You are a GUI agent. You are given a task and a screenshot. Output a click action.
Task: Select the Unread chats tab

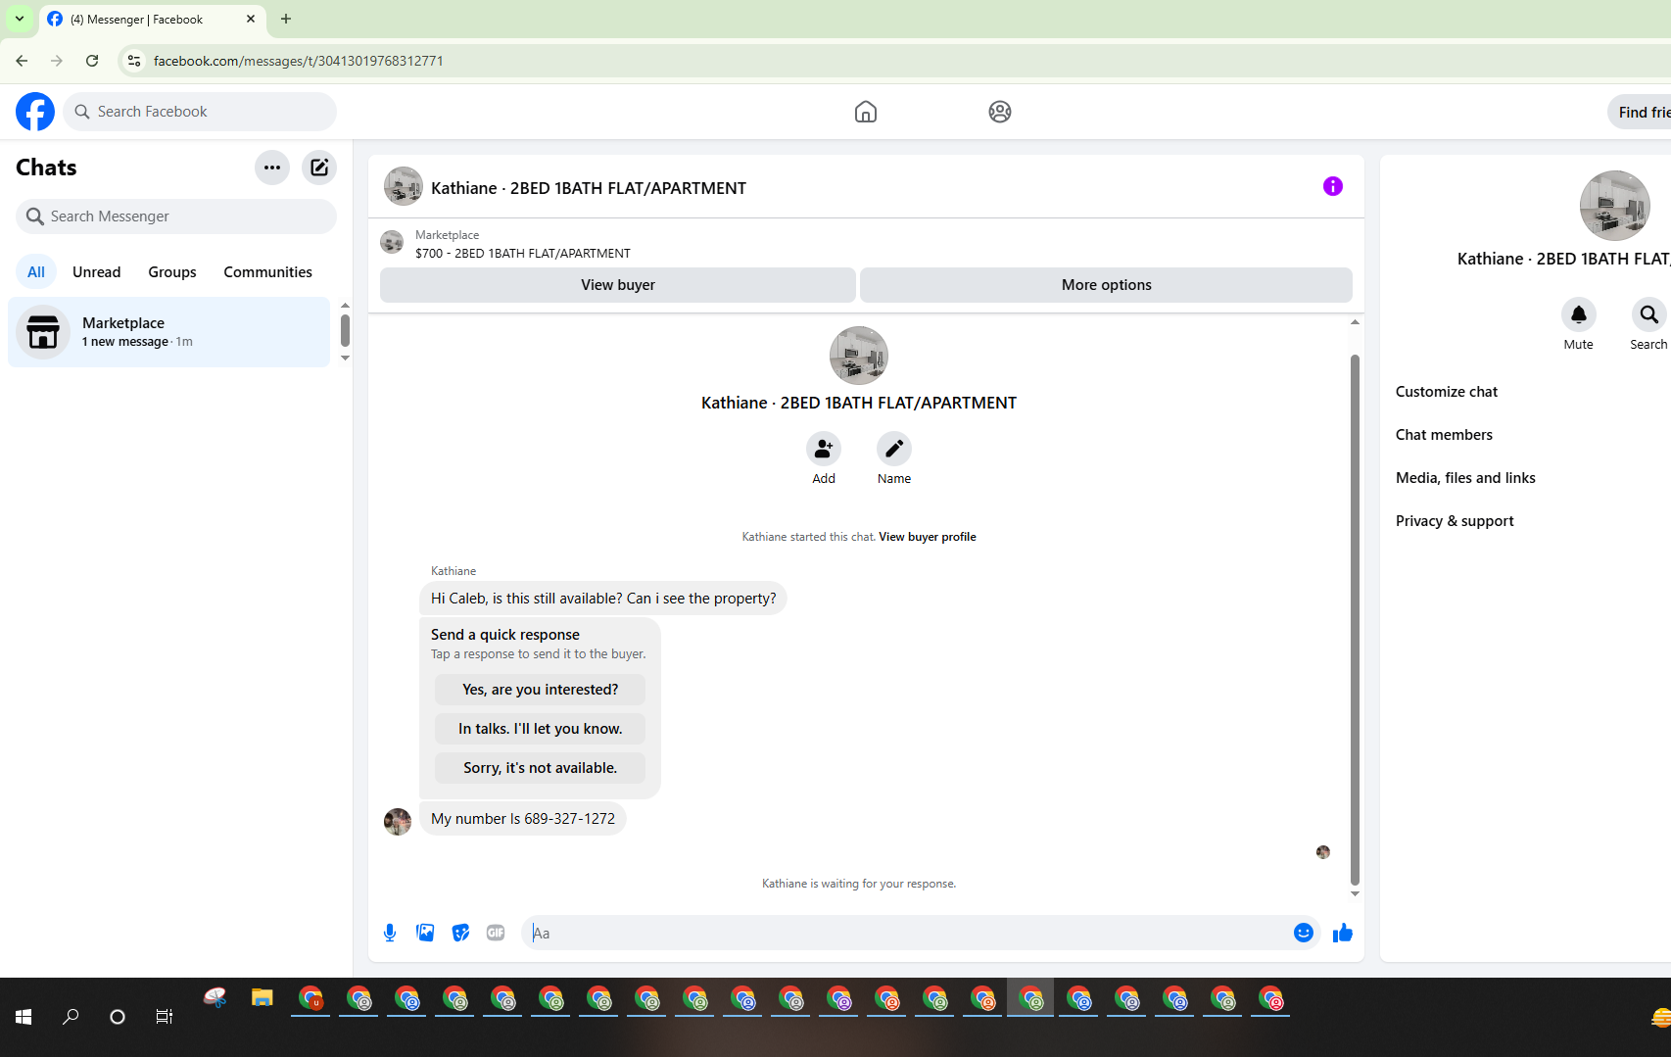click(x=97, y=272)
